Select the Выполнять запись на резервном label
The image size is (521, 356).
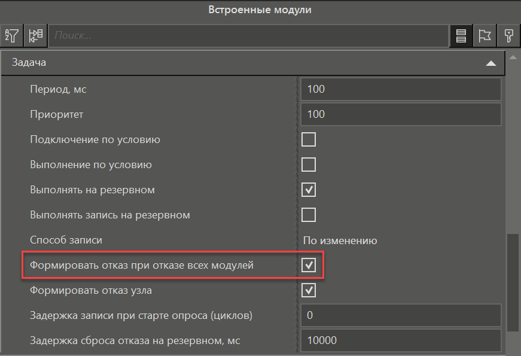click(110, 215)
